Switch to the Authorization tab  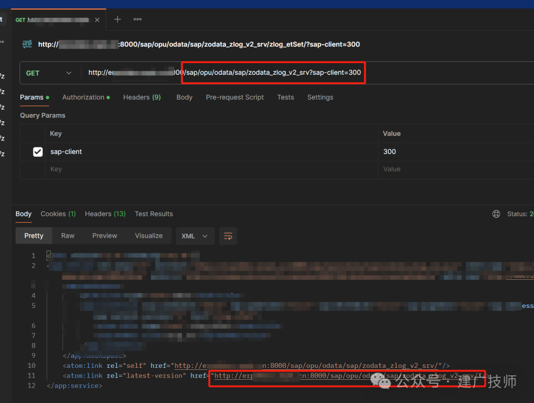(86, 98)
